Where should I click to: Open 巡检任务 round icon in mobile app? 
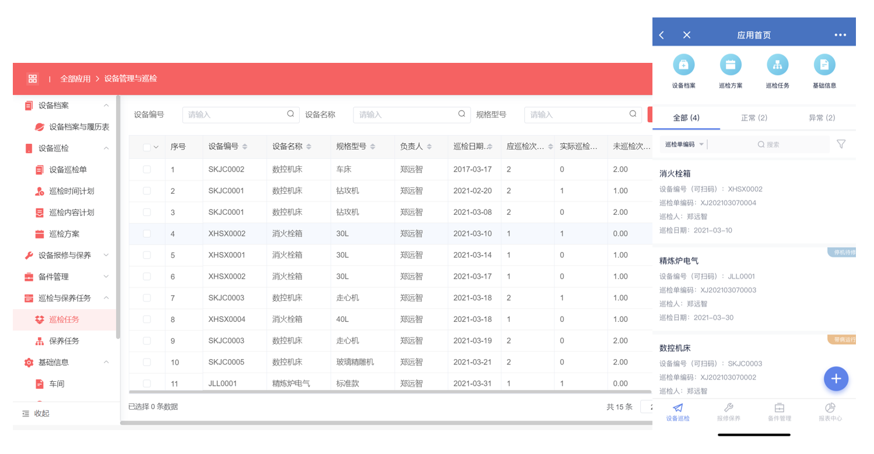pyautogui.click(x=777, y=65)
